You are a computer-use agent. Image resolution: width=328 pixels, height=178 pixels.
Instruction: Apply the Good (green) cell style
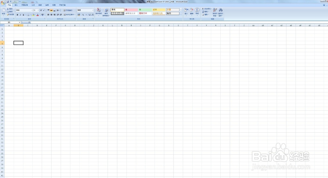pyautogui.click(x=145, y=10)
